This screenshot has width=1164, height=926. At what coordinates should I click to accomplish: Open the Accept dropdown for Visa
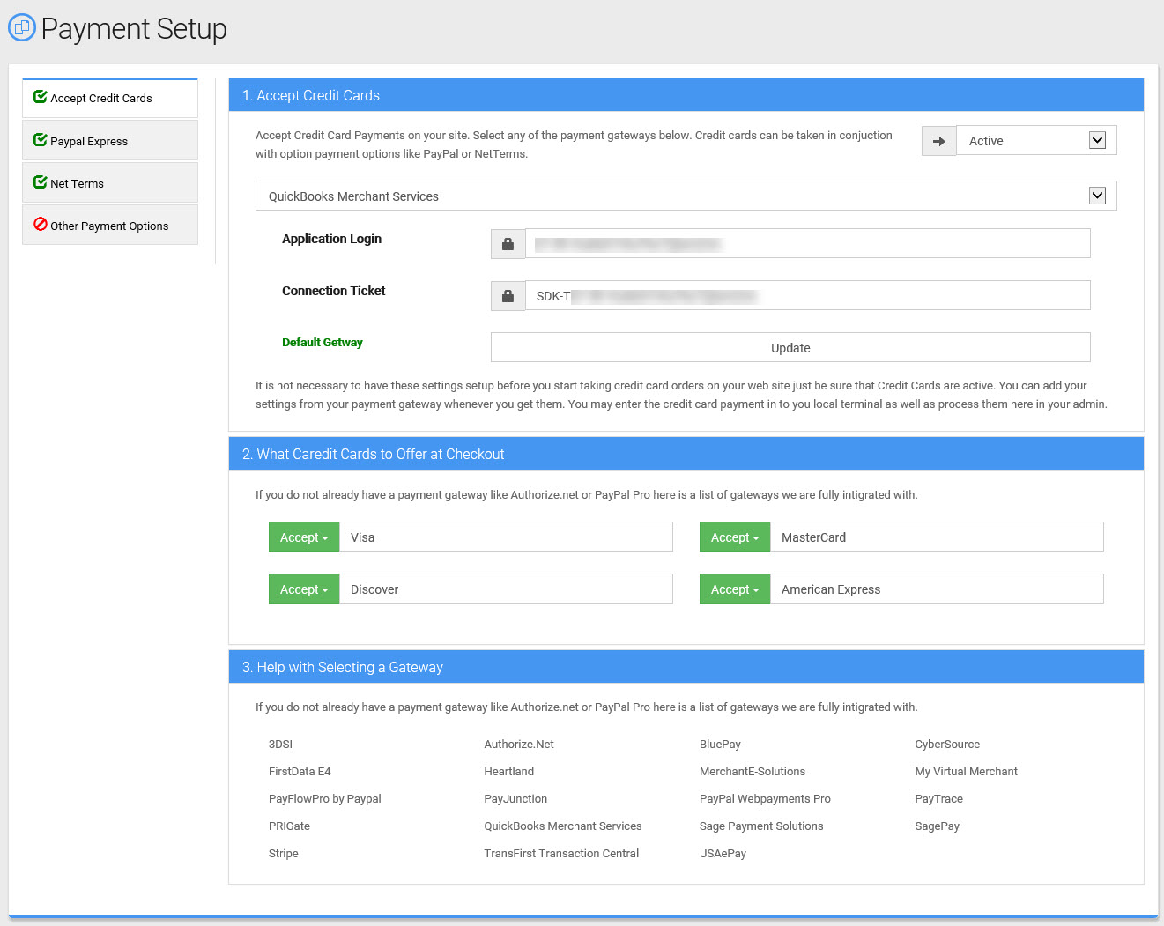click(304, 537)
